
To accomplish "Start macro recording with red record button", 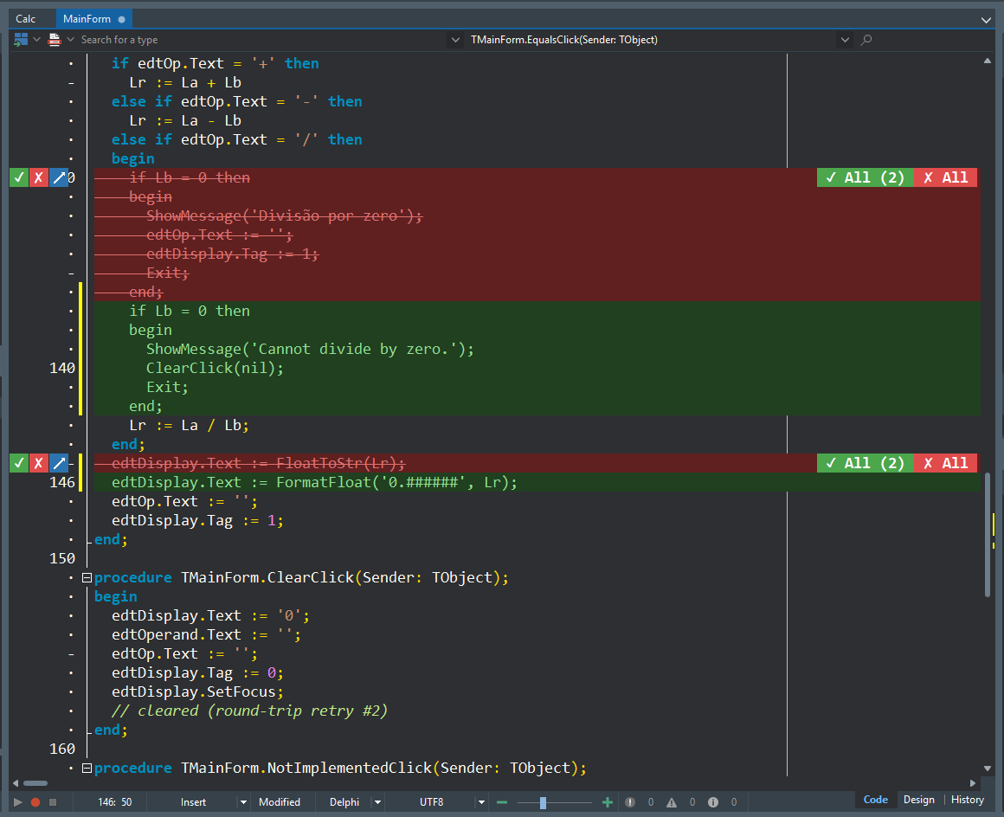I will pyautogui.click(x=35, y=802).
